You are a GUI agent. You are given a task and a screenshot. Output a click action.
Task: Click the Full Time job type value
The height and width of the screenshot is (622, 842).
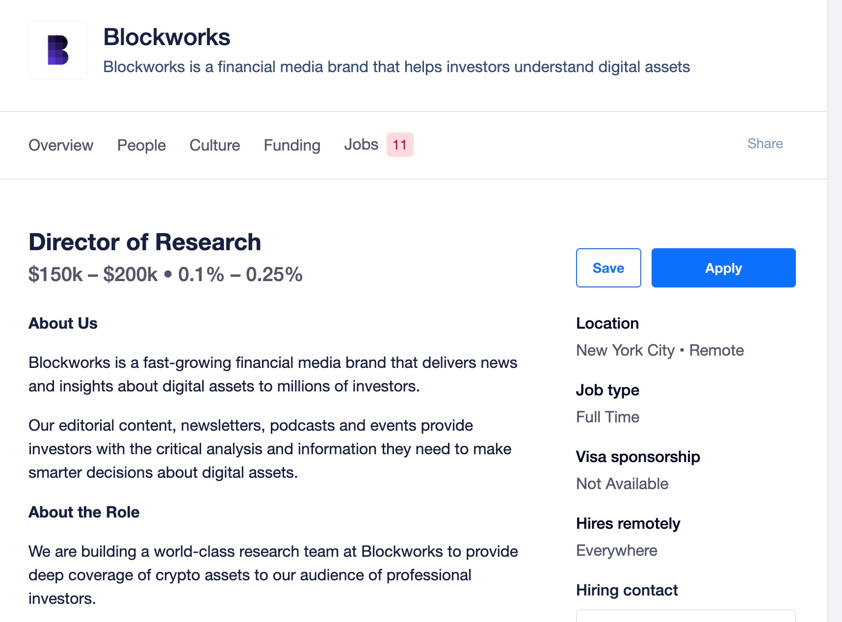607,417
